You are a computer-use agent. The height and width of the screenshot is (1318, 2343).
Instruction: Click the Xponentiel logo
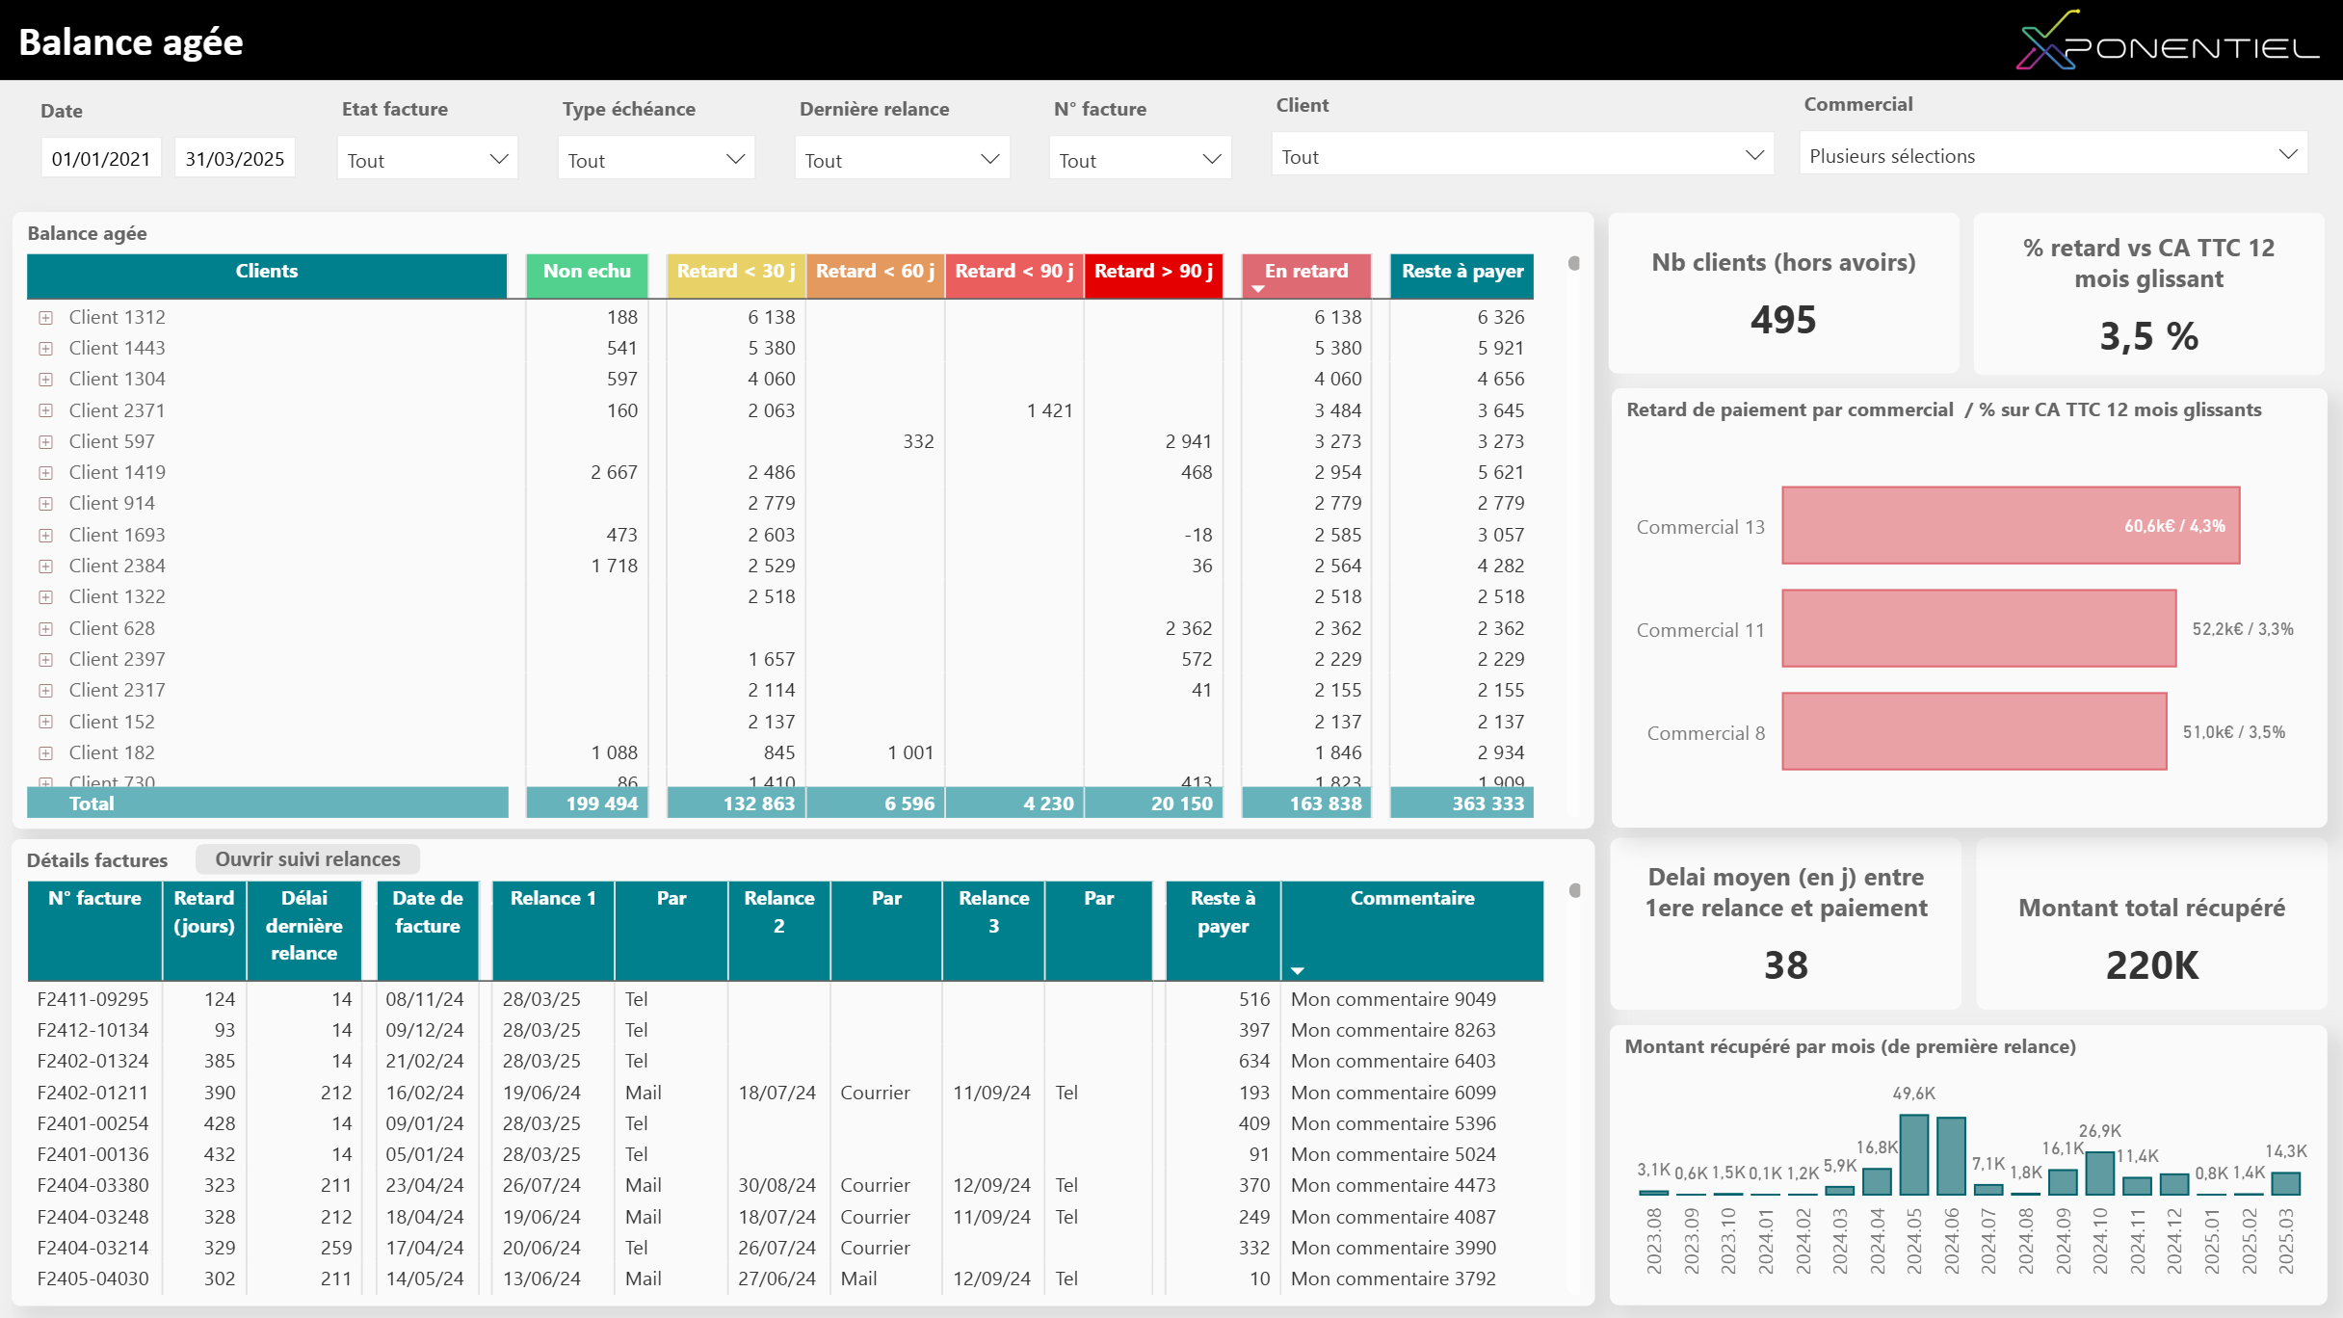[x=2167, y=40]
